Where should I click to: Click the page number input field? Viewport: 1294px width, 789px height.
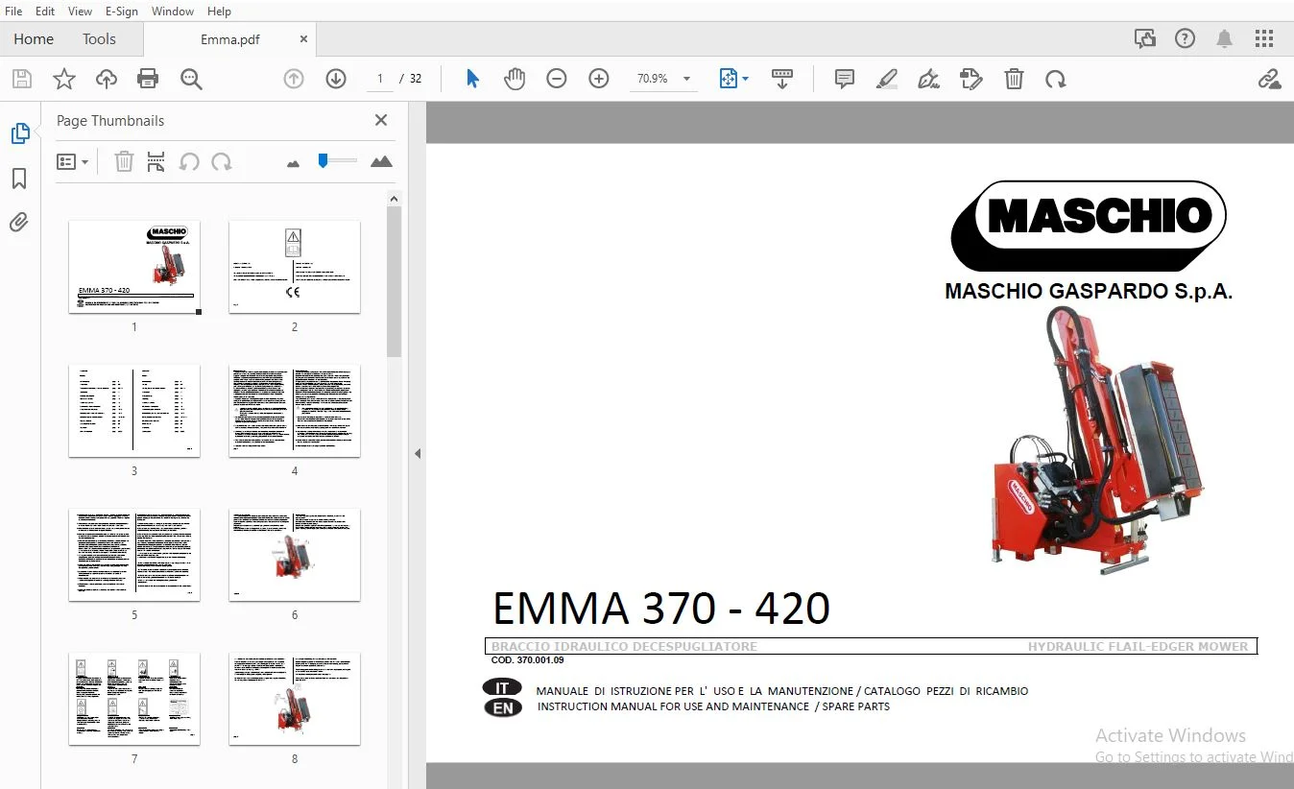(x=380, y=79)
